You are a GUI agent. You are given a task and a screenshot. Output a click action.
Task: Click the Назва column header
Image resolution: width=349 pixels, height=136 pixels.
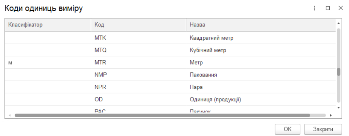[x=260, y=25]
